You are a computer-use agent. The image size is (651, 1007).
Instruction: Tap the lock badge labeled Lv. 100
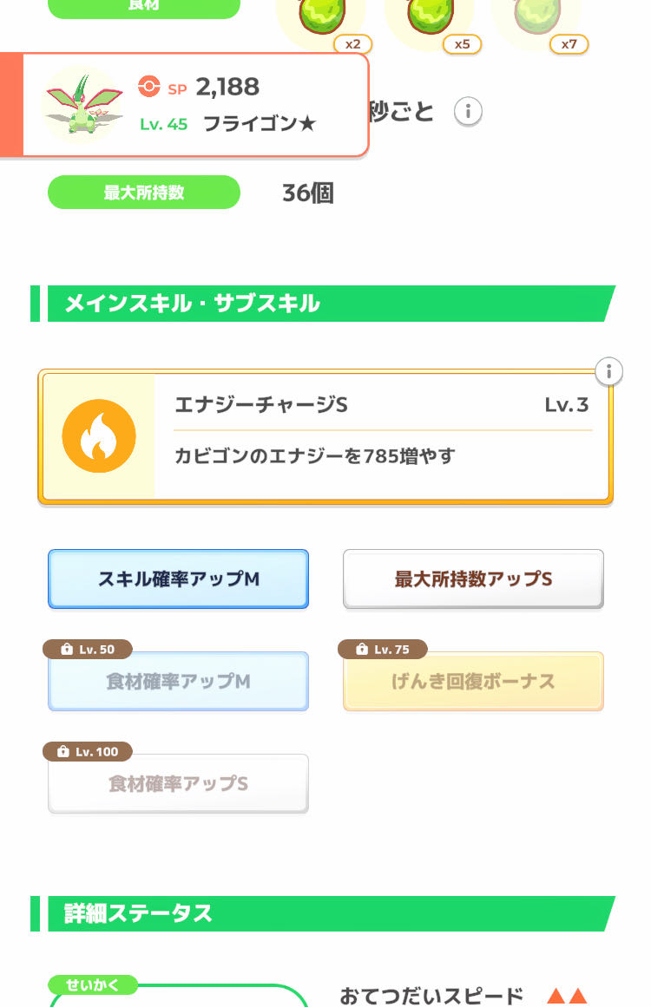coord(87,752)
